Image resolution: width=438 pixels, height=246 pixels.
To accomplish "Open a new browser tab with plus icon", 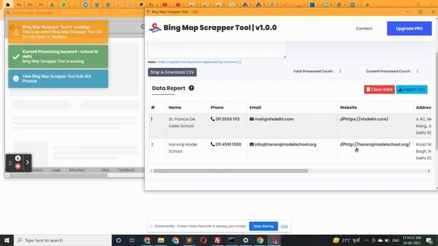I will (x=368, y=5).
